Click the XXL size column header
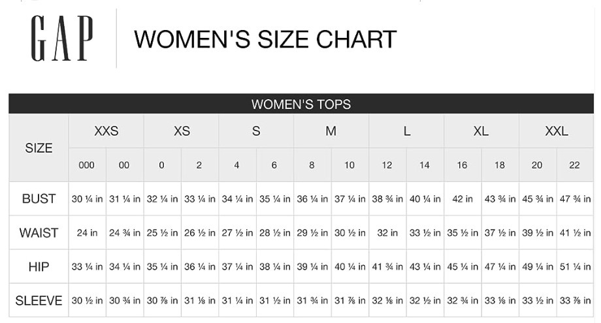This screenshot has width=601, height=323. pos(556,131)
